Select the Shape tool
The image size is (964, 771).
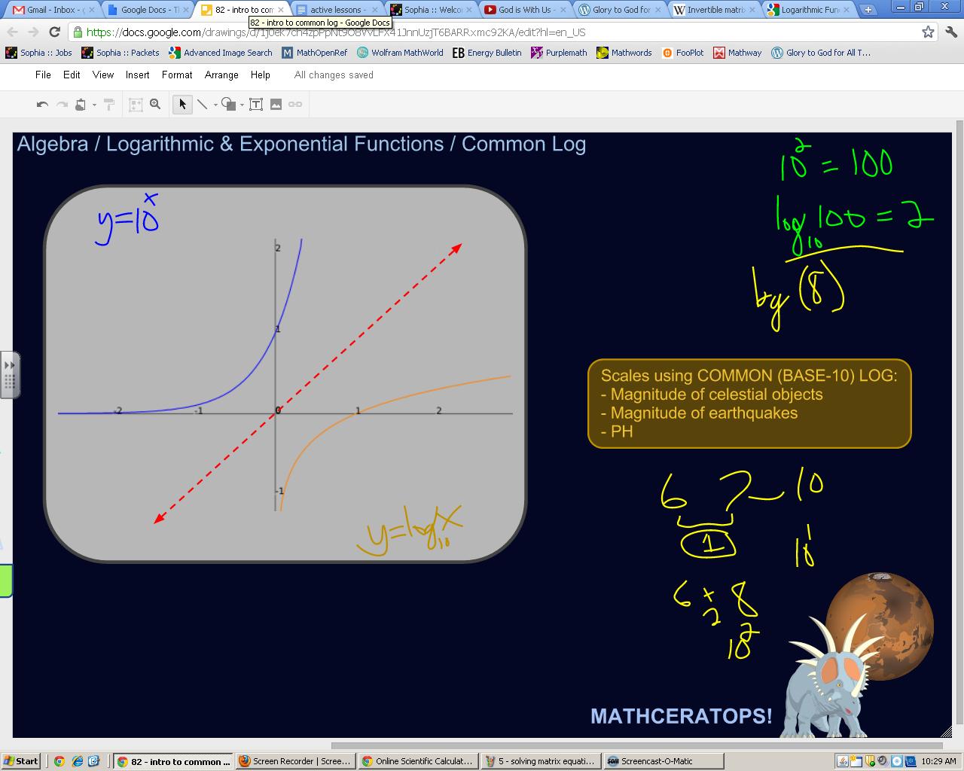tap(229, 105)
